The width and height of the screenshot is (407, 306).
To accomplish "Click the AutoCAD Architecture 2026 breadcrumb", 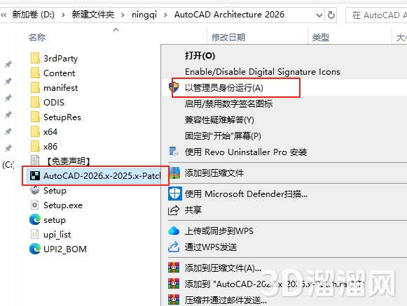I will pos(230,15).
